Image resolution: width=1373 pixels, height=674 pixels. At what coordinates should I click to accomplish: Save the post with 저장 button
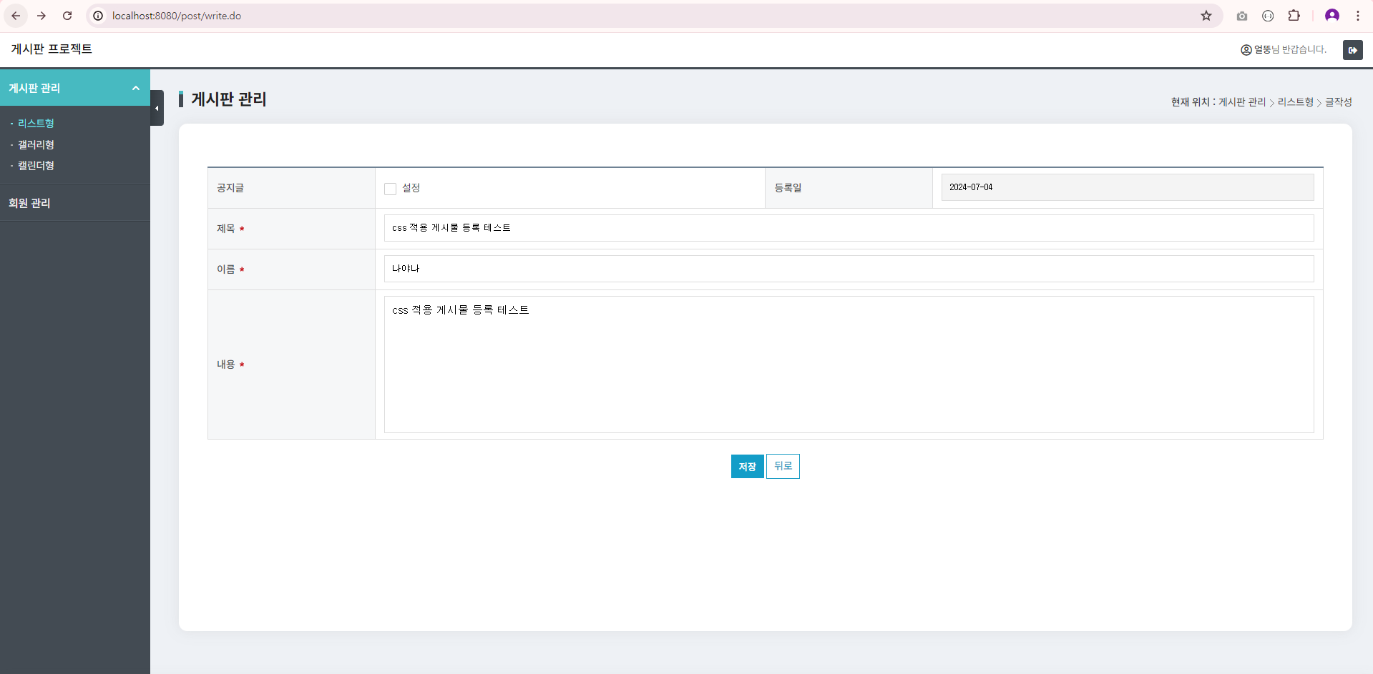[x=747, y=467]
